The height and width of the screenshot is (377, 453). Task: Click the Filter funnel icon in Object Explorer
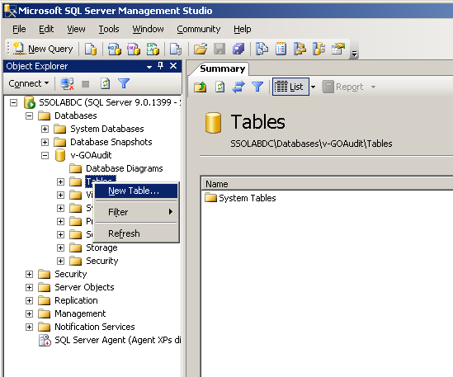tap(124, 84)
